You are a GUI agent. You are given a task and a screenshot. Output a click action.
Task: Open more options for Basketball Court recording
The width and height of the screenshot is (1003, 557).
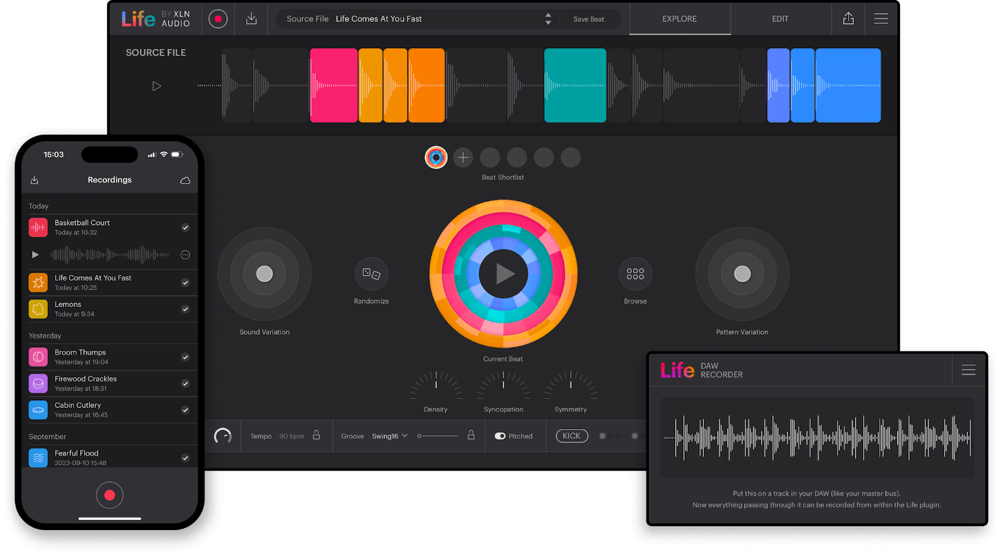coord(185,254)
